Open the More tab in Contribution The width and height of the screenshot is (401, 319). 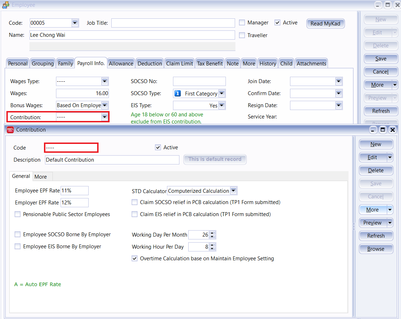click(40, 176)
